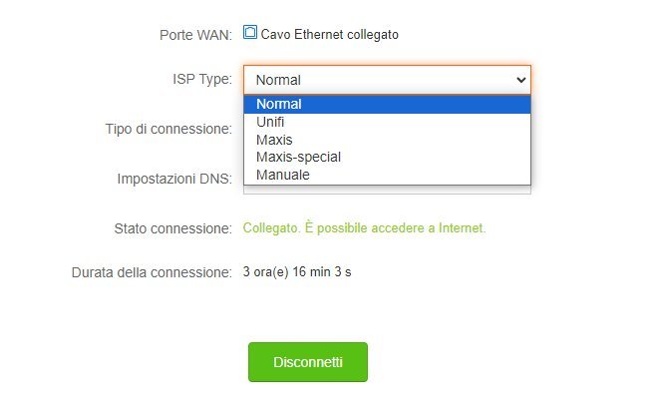Viewport: 656px width, 410px height.
Task: Click the Impostazioni DNS label
Action: (173, 179)
